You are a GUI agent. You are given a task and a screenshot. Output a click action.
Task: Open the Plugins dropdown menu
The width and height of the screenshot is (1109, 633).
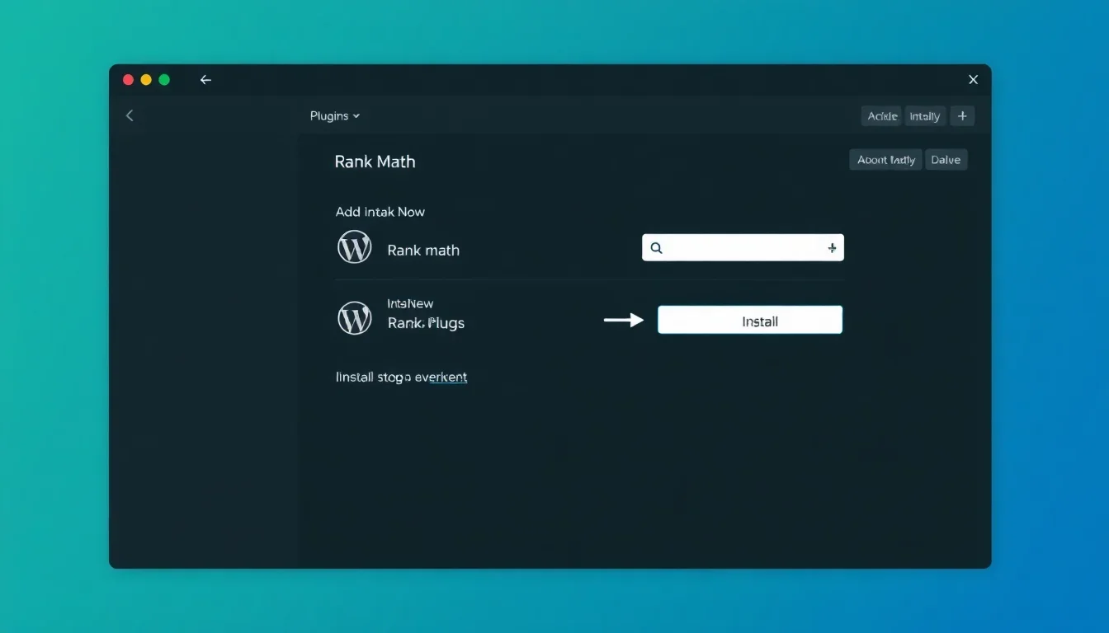click(335, 116)
